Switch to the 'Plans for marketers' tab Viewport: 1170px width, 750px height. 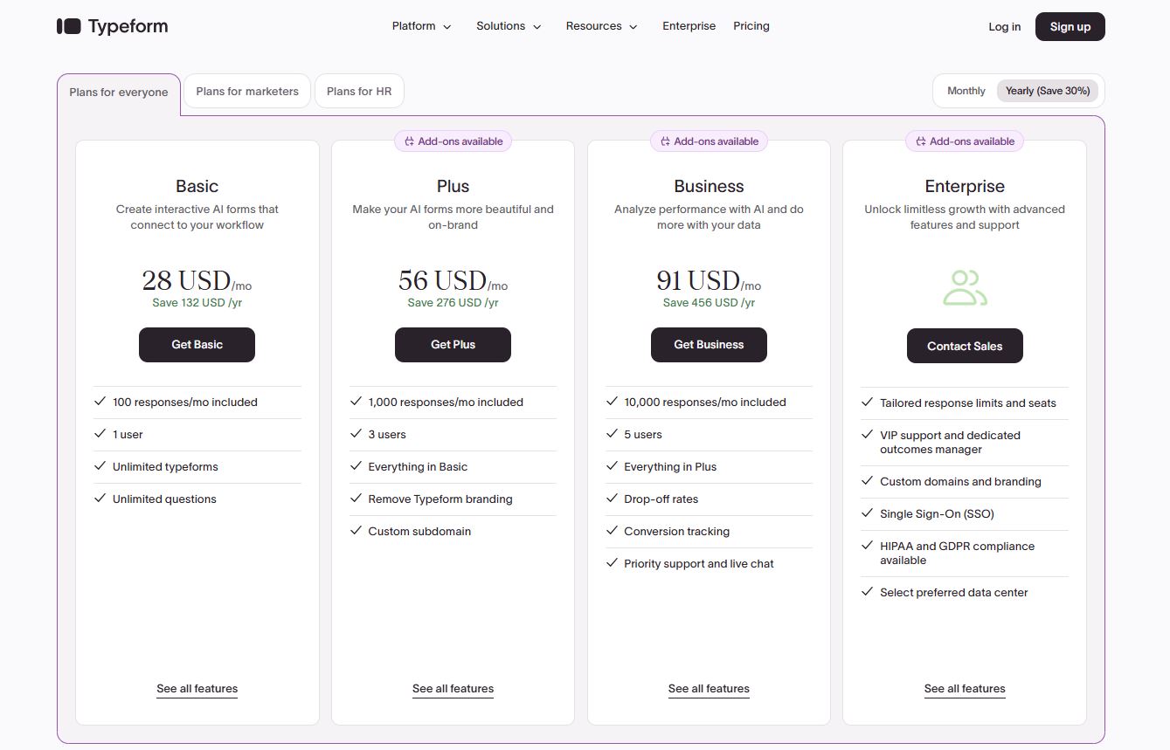[246, 90]
